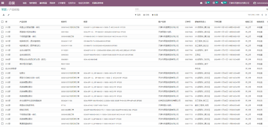Viewport: 268px width, 127px height.
Task: Toggle the select-all header checkbox
Action: point(3,22)
